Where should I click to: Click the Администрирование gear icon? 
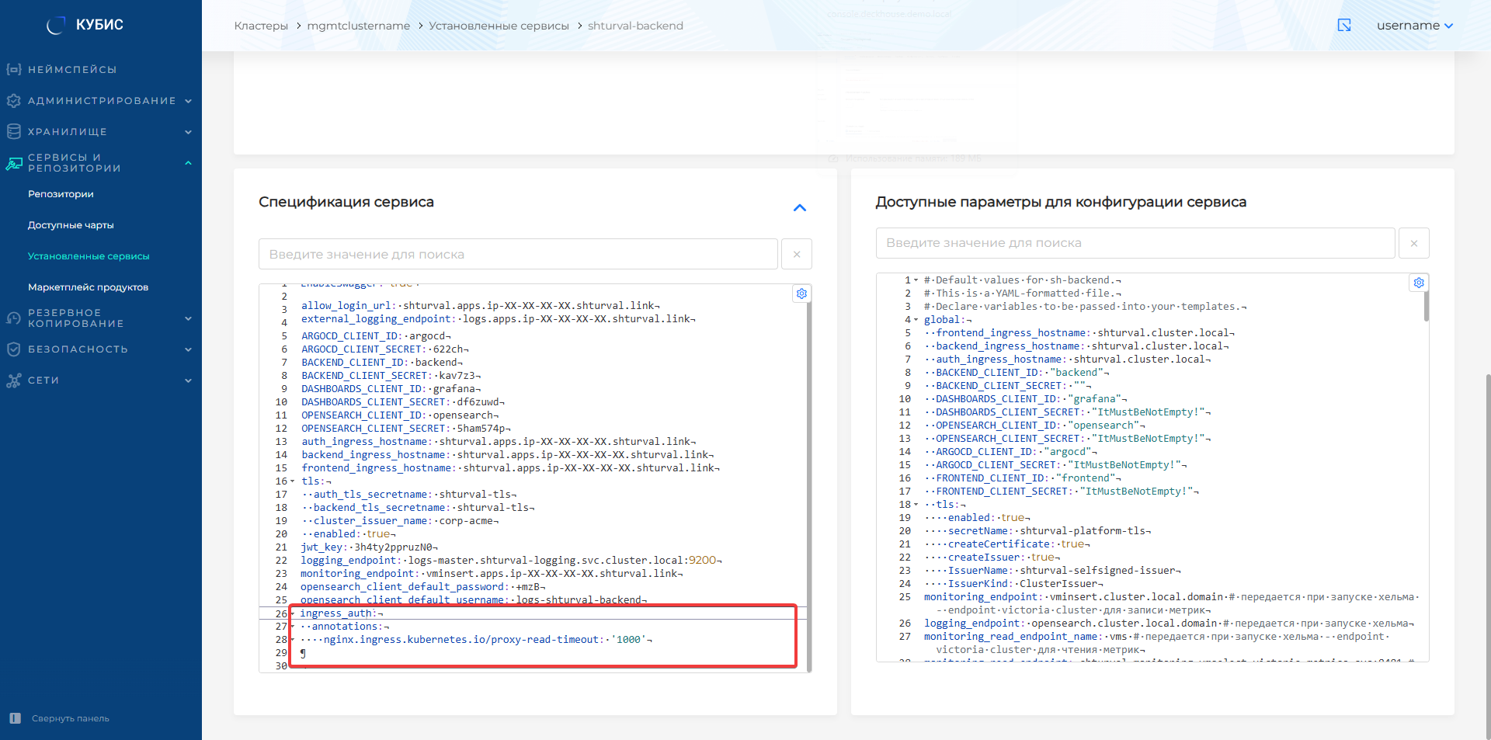tap(13, 101)
